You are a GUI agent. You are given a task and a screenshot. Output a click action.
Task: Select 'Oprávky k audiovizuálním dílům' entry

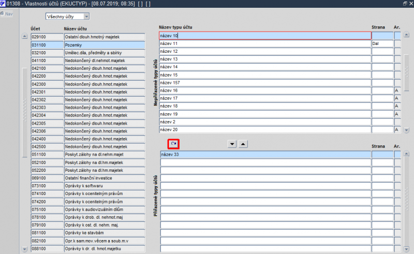click(x=105, y=210)
